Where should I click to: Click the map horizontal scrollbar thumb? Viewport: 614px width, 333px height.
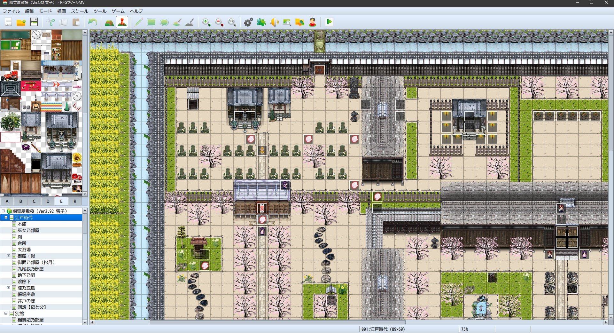pos(277,322)
